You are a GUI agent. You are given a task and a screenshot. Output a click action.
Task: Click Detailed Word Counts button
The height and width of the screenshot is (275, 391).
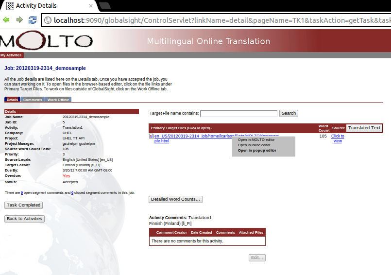(x=175, y=199)
